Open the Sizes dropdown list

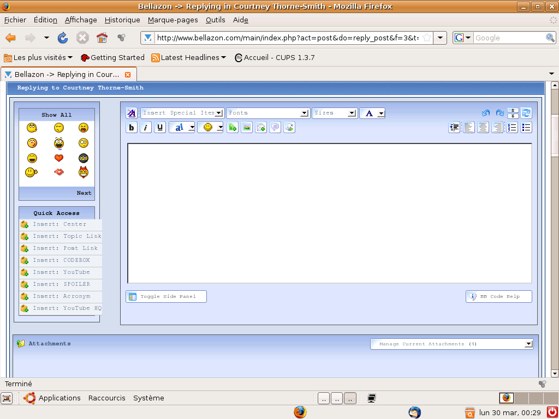click(335, 113)
